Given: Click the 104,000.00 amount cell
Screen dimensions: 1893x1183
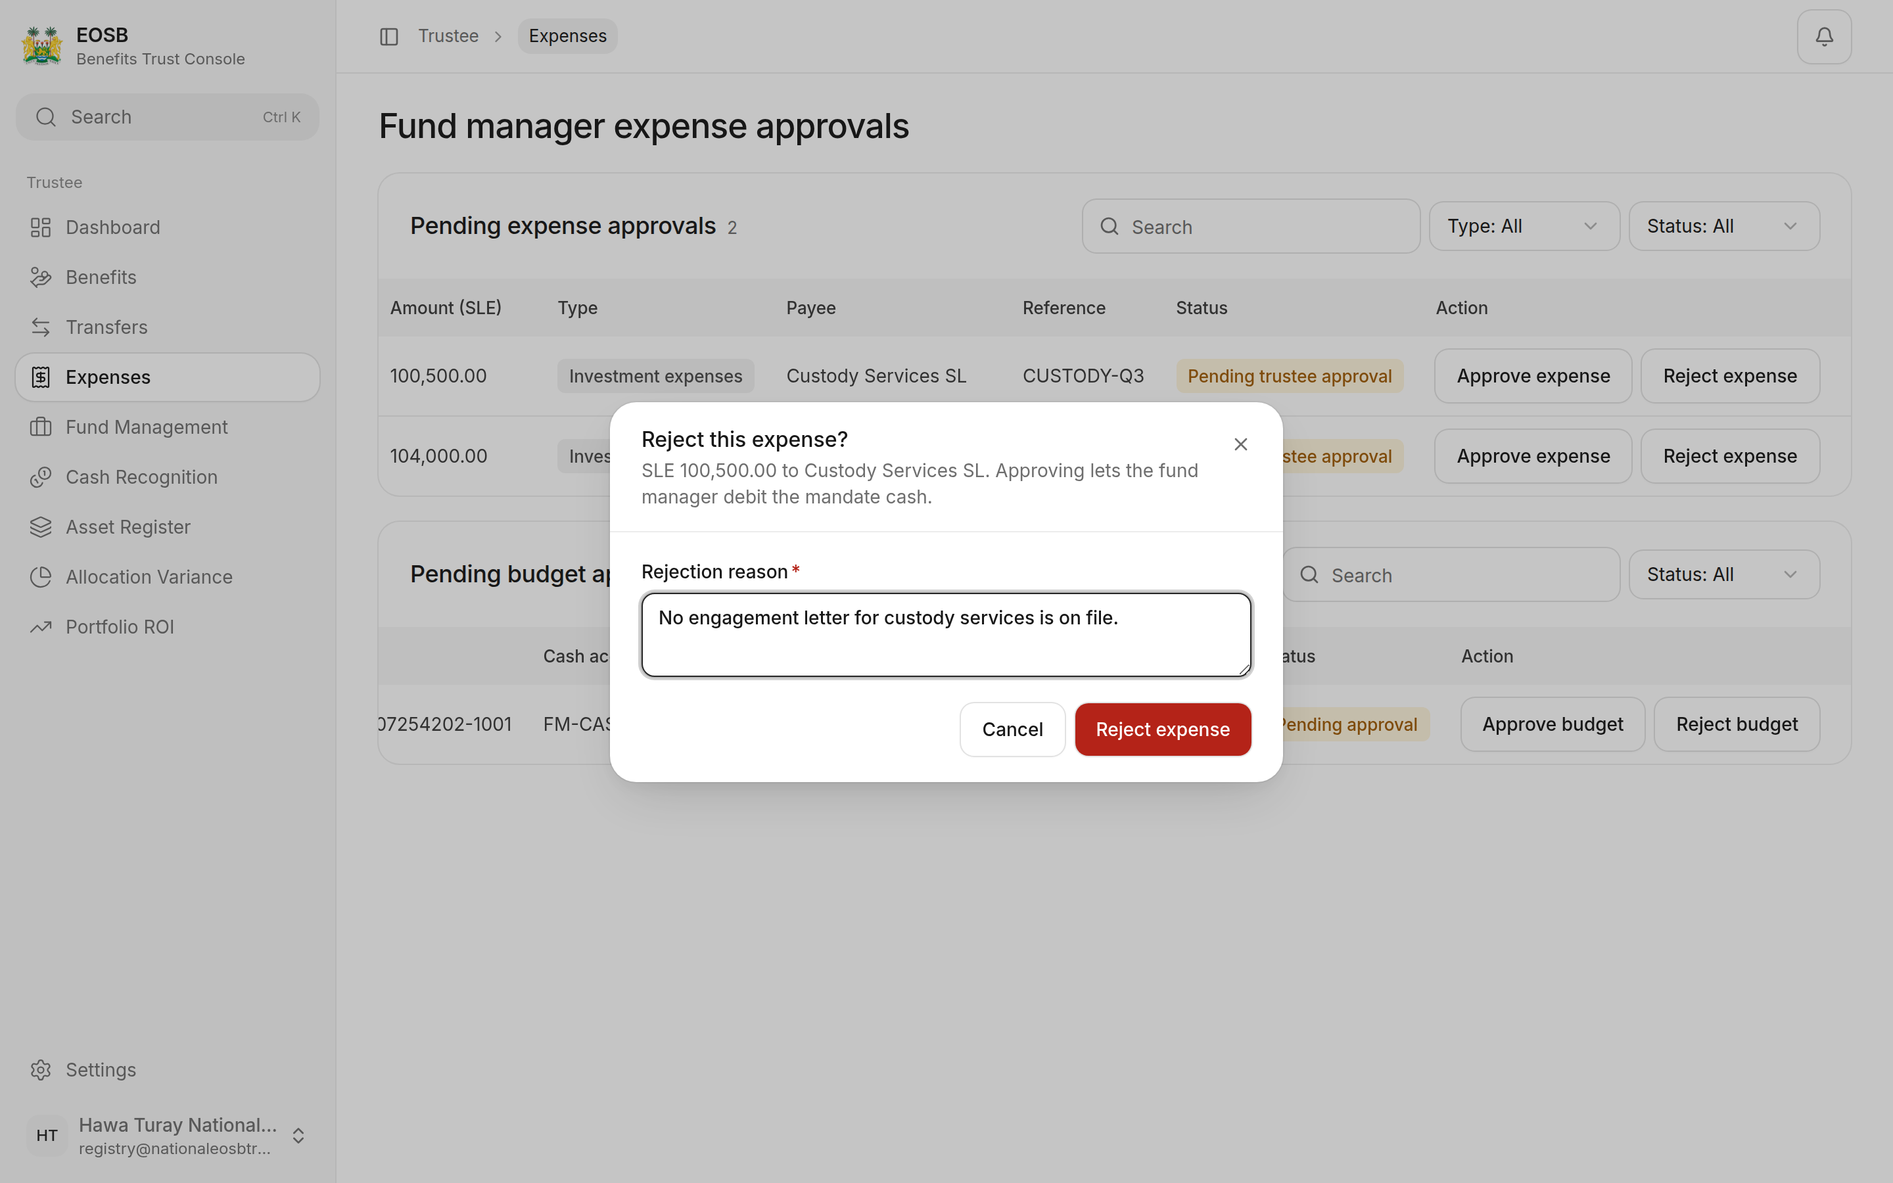Looking at the screenshot, I should pos(439,456).
